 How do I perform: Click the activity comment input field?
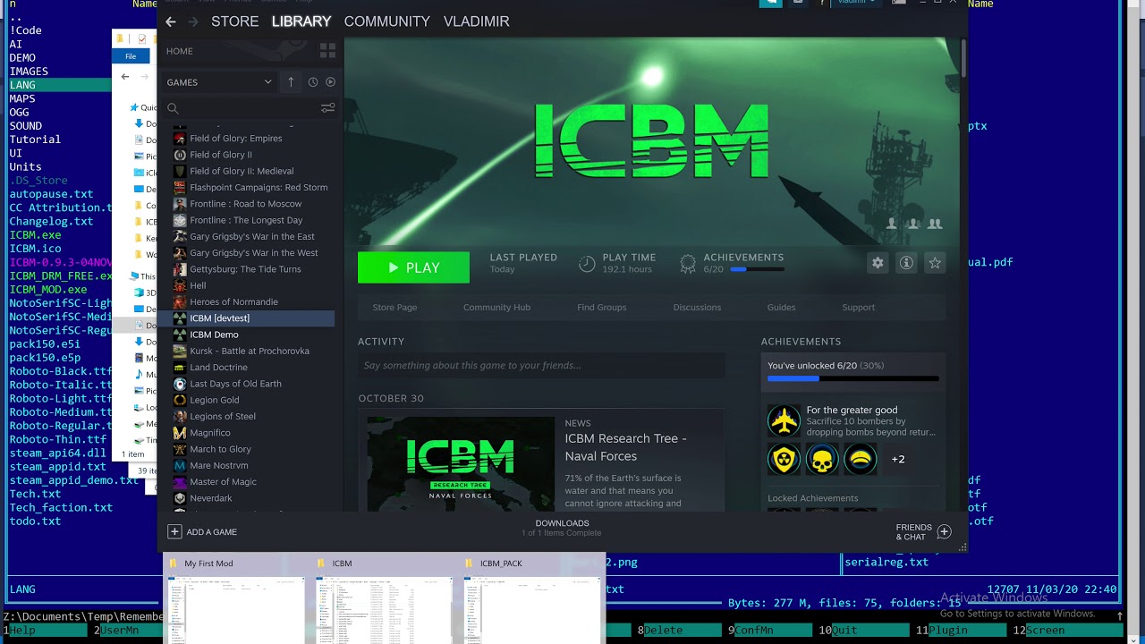point(541,365)
